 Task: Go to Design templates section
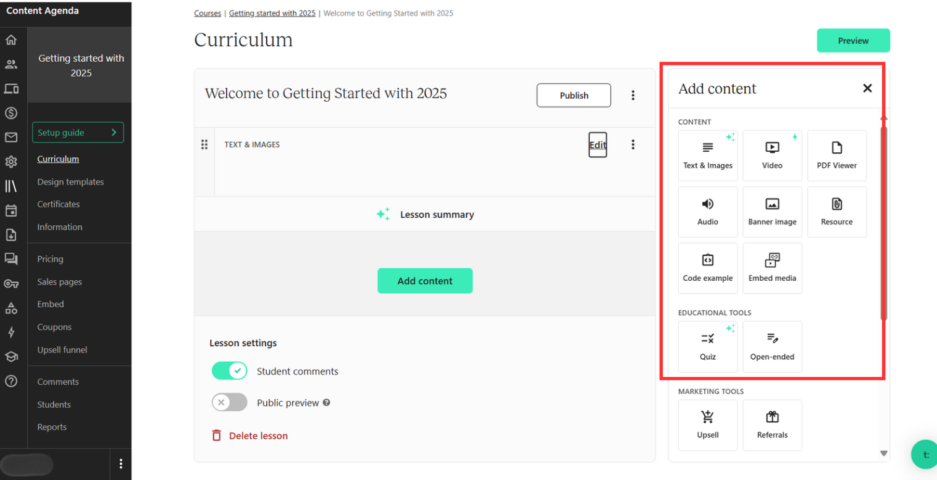70,182
